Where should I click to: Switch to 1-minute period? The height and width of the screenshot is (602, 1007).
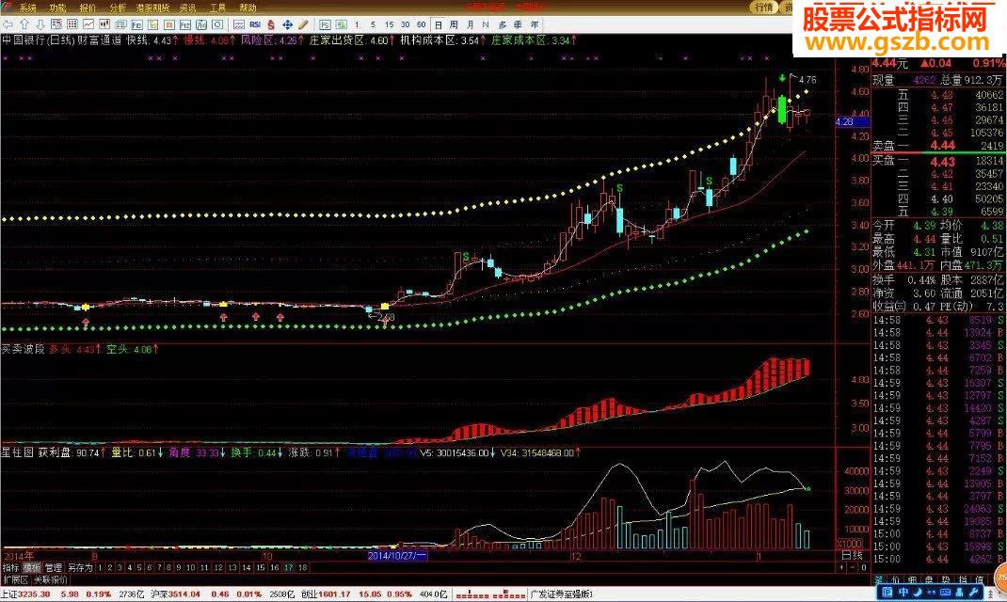point(357,24)
